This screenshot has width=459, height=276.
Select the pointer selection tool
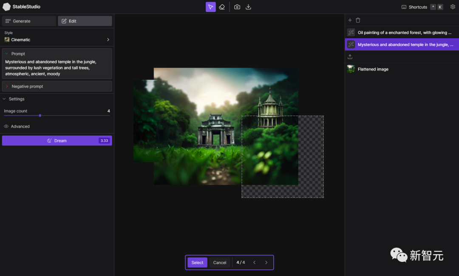click(x=210, y=7)
